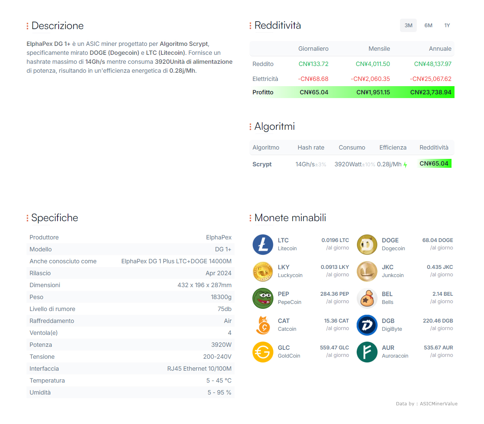Viewport: 484px width, 424px height.
Task: Select weight value 18300g
Action: point(221,297)
